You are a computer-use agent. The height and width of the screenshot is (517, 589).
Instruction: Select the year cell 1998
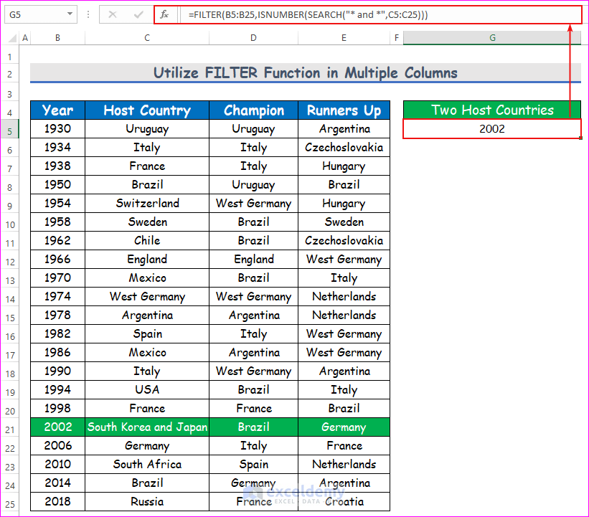[x=57, y=408]
